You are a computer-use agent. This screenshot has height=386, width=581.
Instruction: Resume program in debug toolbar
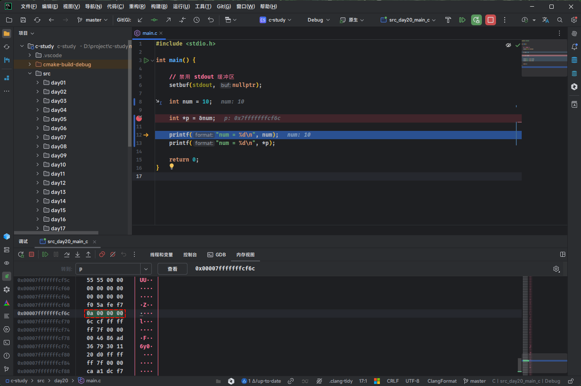click(45, 254)
